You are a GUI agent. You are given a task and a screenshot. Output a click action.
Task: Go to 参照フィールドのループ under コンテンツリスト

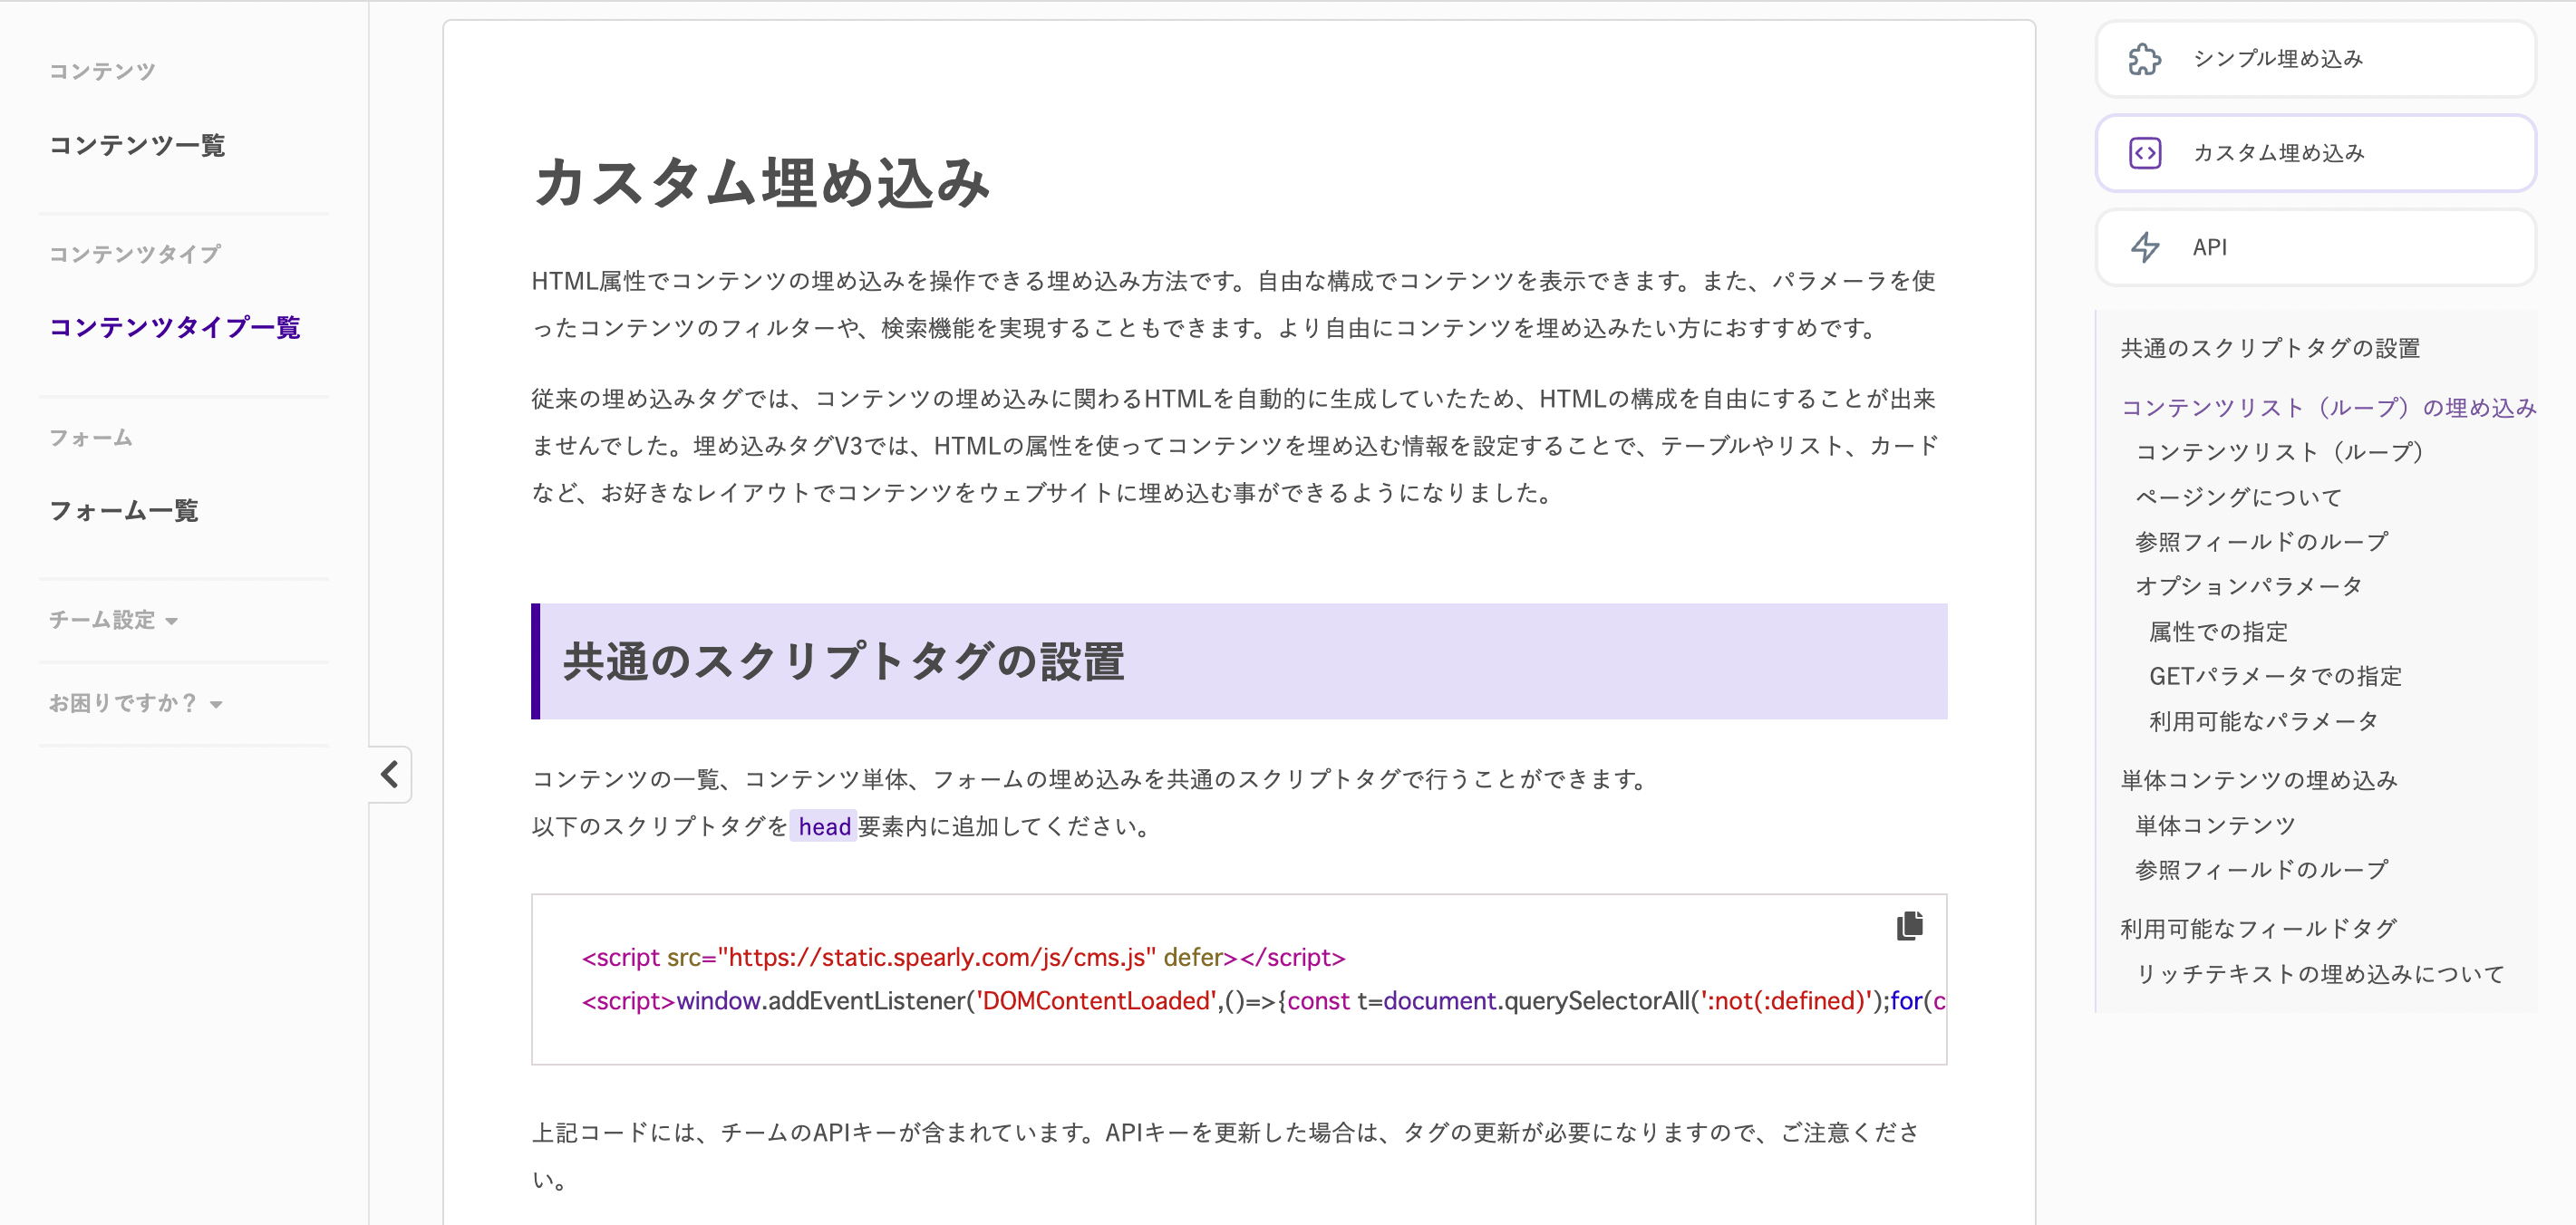coord(2261,542)
